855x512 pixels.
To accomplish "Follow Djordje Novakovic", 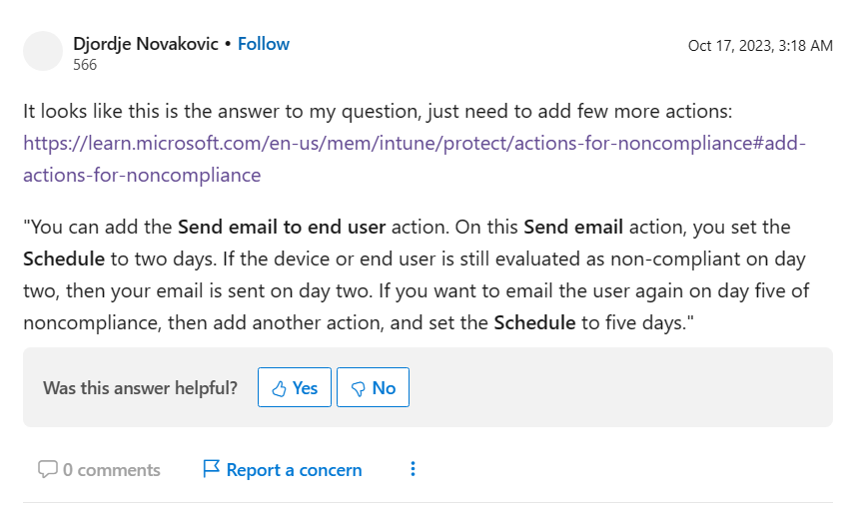I will tap(264, 44).
